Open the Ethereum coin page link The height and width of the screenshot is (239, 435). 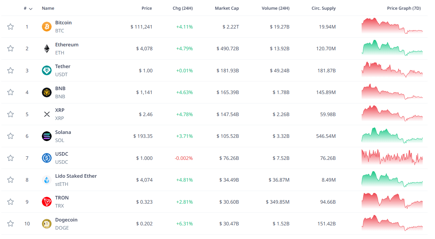67,45
